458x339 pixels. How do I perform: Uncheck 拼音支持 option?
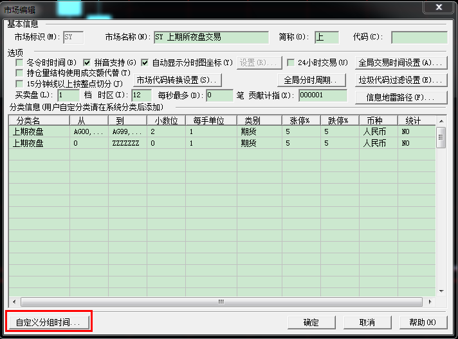coord(87,63)
